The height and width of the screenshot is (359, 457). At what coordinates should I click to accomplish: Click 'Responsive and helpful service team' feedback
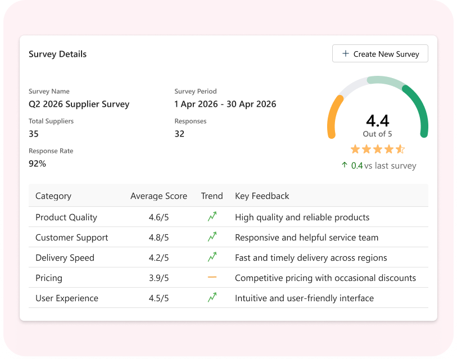pos(306,238)
